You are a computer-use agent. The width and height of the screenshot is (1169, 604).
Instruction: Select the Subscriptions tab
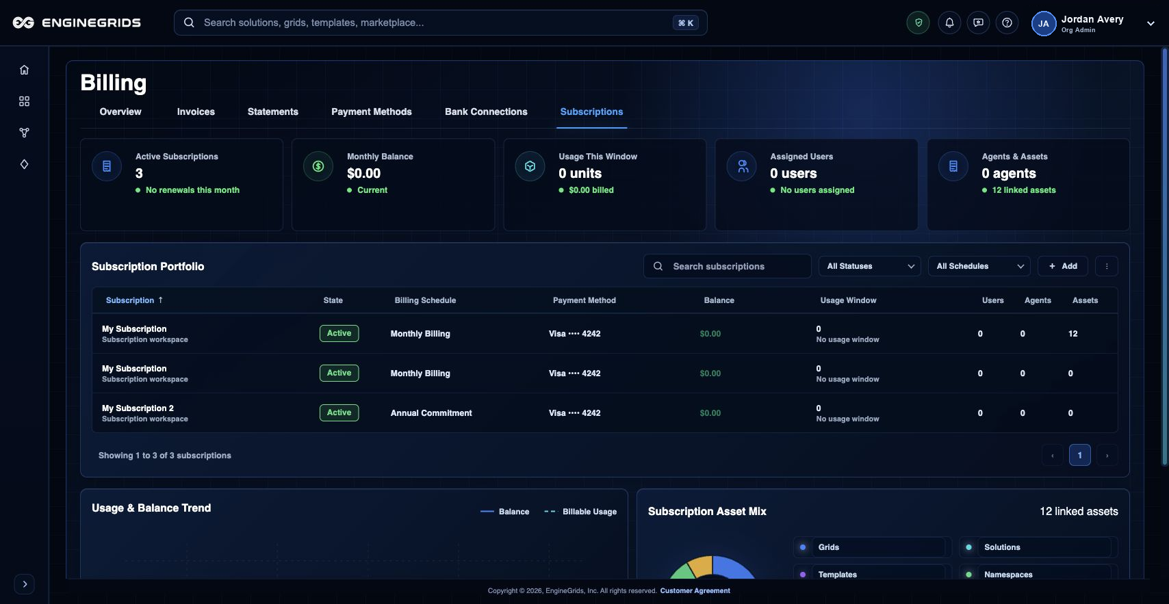point(592,111)
